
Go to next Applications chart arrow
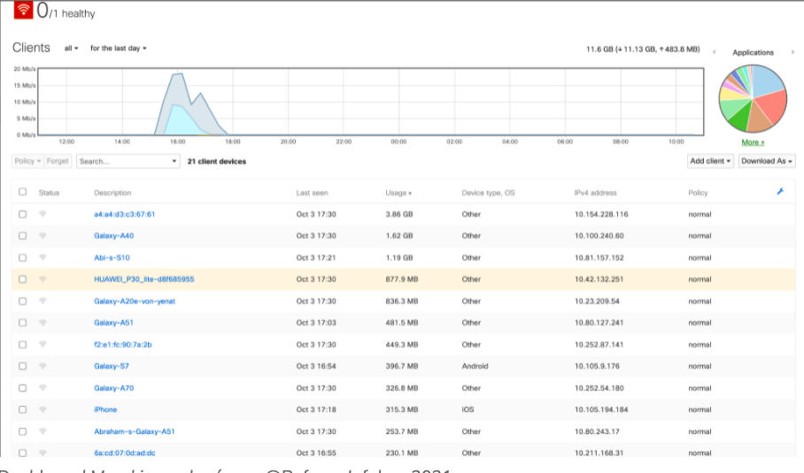(x=792, y=52)
